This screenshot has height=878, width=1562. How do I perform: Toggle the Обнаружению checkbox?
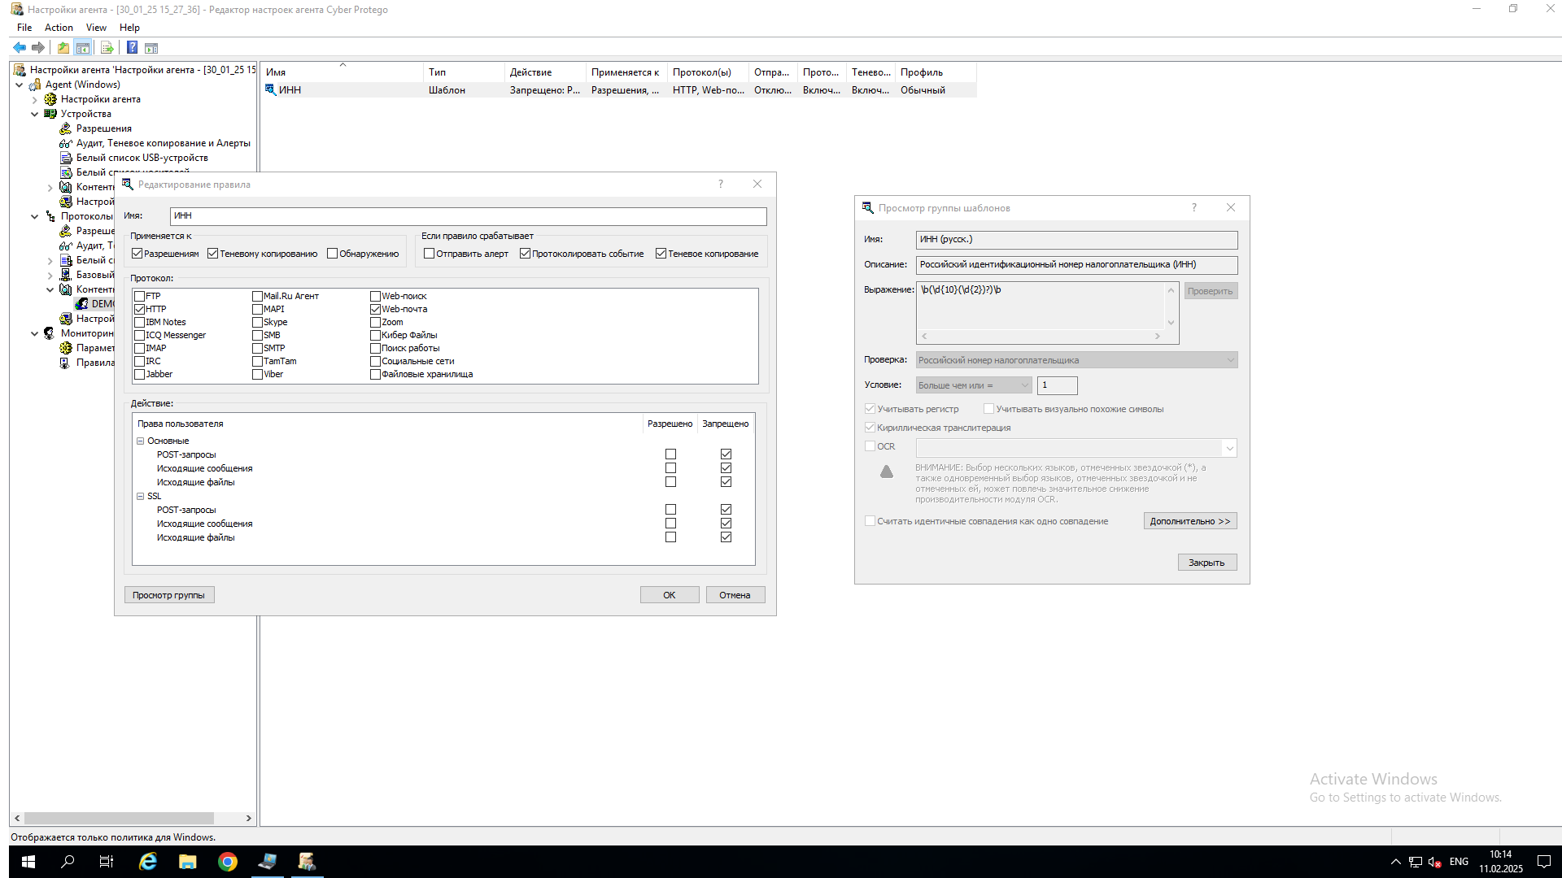point(332,254)
